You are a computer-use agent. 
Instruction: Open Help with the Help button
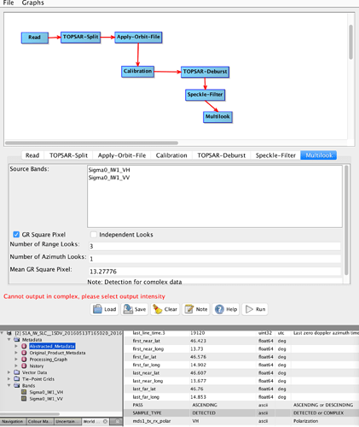[226, 309]
